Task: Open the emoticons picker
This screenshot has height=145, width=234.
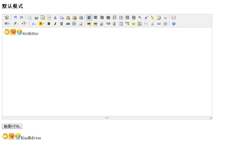Action: (x=134, y=24)
